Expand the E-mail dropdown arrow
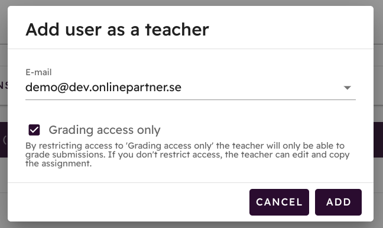This screenshot has width=383, height=228. [347, 88]
